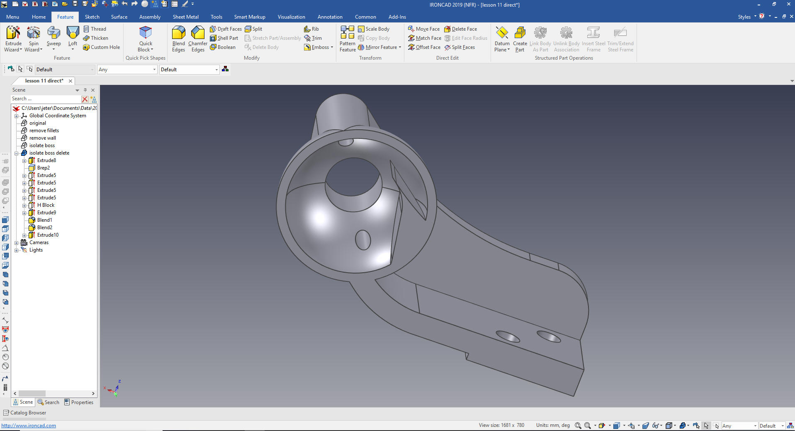Expand the H Block node

point(24,206)
